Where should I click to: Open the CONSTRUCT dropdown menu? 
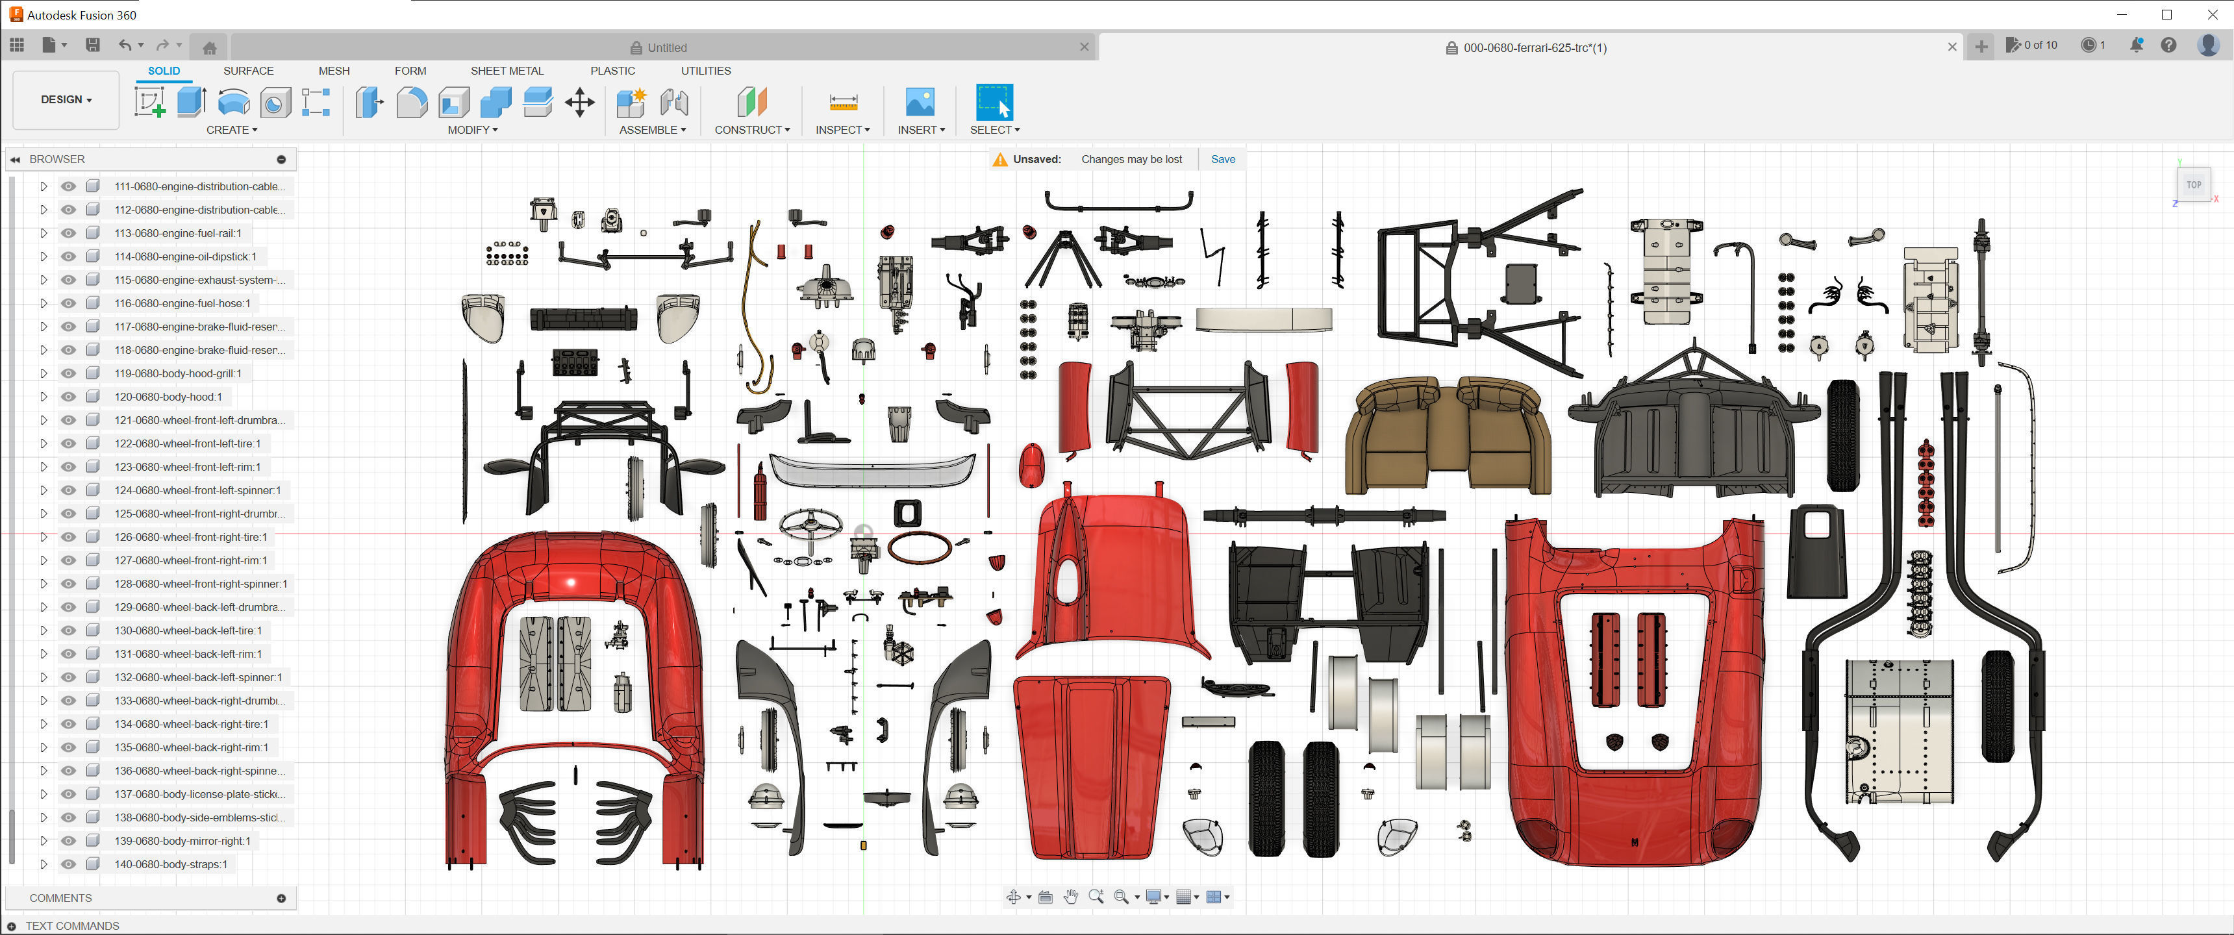click(751, 130)
